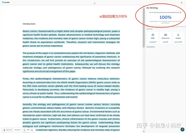Click the center header label in the top bar
The width and height of the screenshot is (186, 133).
click(x=95, y=3)
